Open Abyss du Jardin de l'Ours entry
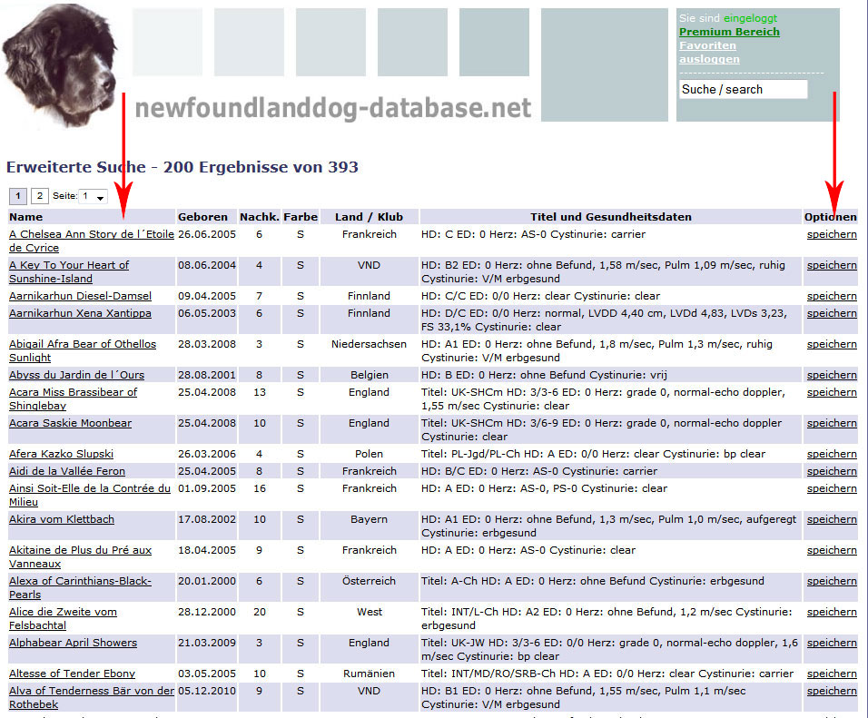868x718 pixels. [76, 375]
